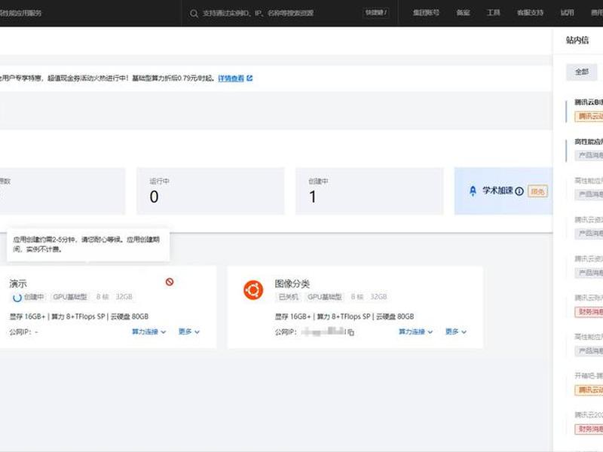
Task: Open the 开箱吧 message in 站内信 list
Action: (585, 383)
